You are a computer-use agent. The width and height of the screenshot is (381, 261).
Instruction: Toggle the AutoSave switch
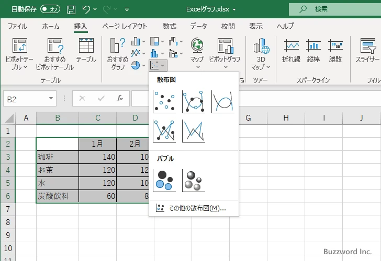point(50,9)
